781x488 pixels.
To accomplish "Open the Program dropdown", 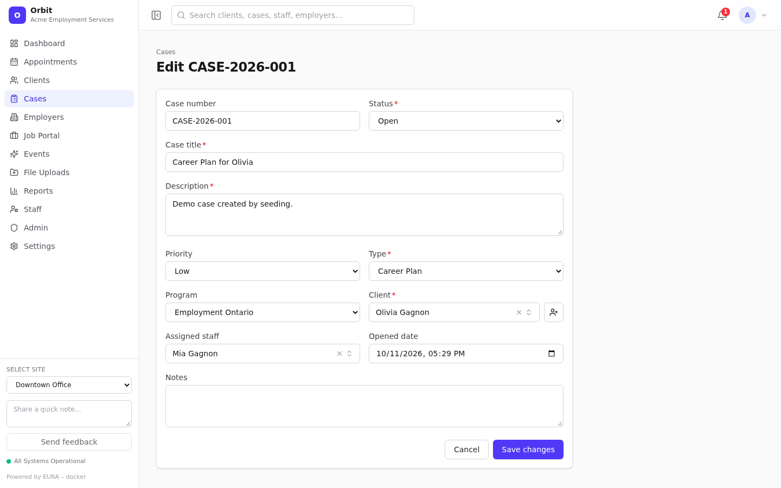I will click(263, 312).
